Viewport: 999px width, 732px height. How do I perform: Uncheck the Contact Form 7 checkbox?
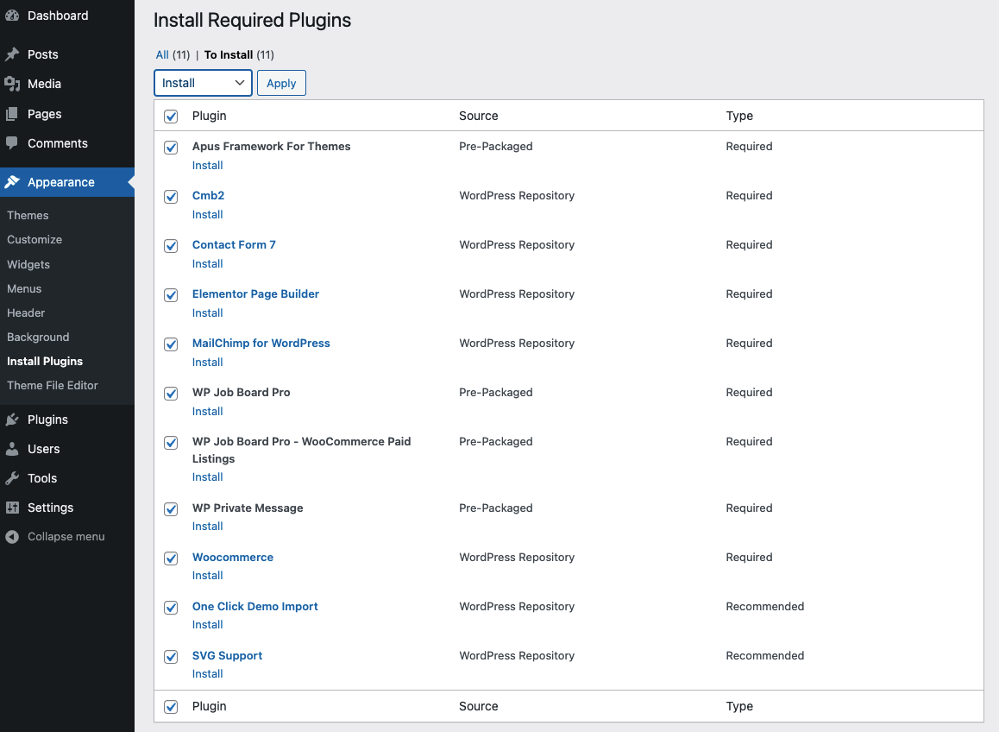click(171, 245)
